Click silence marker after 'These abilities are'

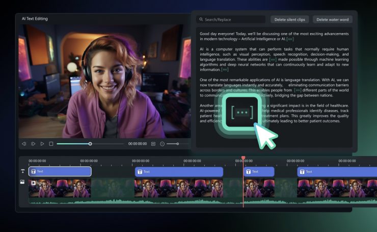273,59
